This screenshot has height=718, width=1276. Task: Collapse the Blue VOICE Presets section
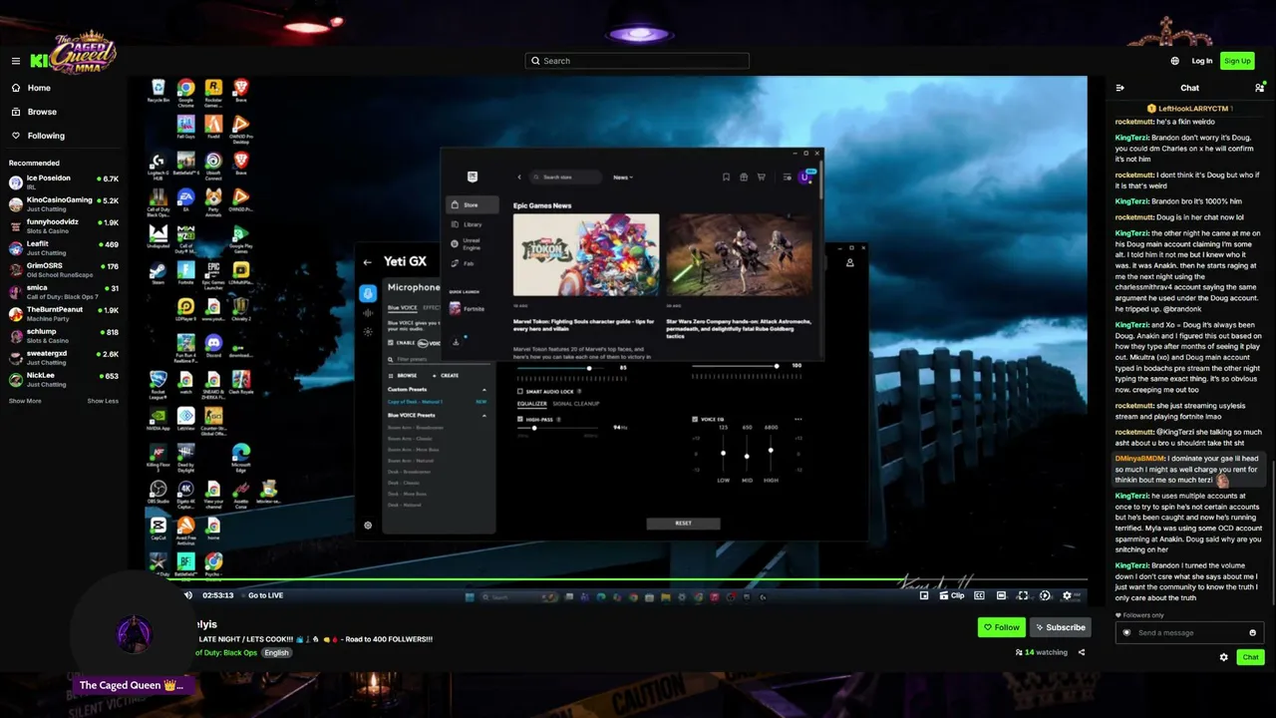pos(484,415)
